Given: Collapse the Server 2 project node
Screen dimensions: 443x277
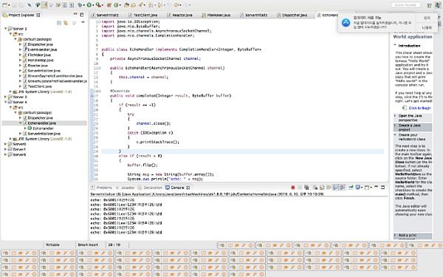Looking at the screenshot, I should pyautogui.click(x=5, y=29).
